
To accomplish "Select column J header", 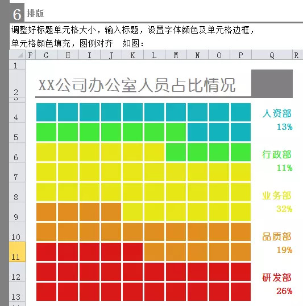I will [111, 55].
